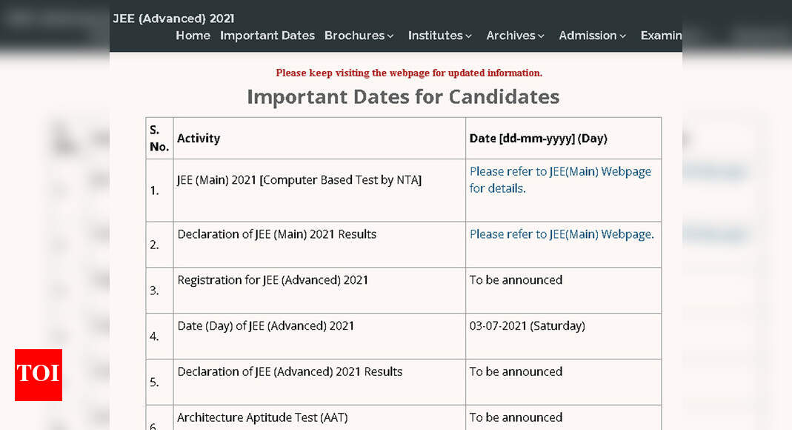Select the Activity column header
The width and height of the screenshot is (792, 430).
tap(199, 138)
